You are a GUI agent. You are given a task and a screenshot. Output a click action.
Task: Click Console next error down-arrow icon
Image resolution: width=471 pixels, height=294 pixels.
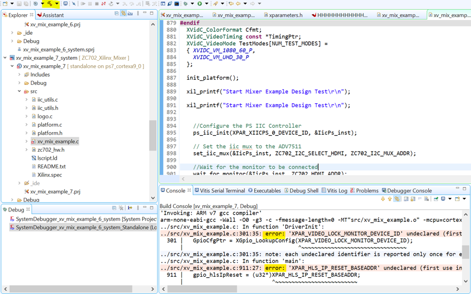382,199
